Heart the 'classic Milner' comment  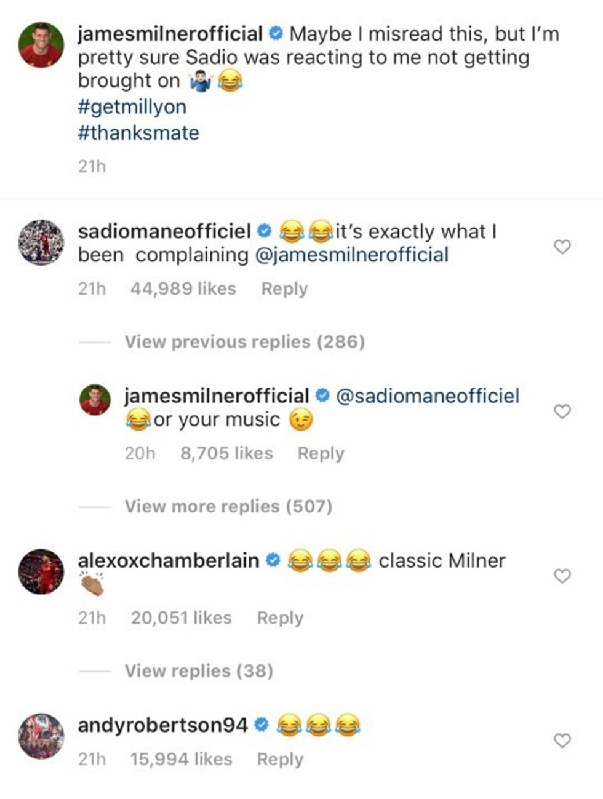(x=562, y=576)
